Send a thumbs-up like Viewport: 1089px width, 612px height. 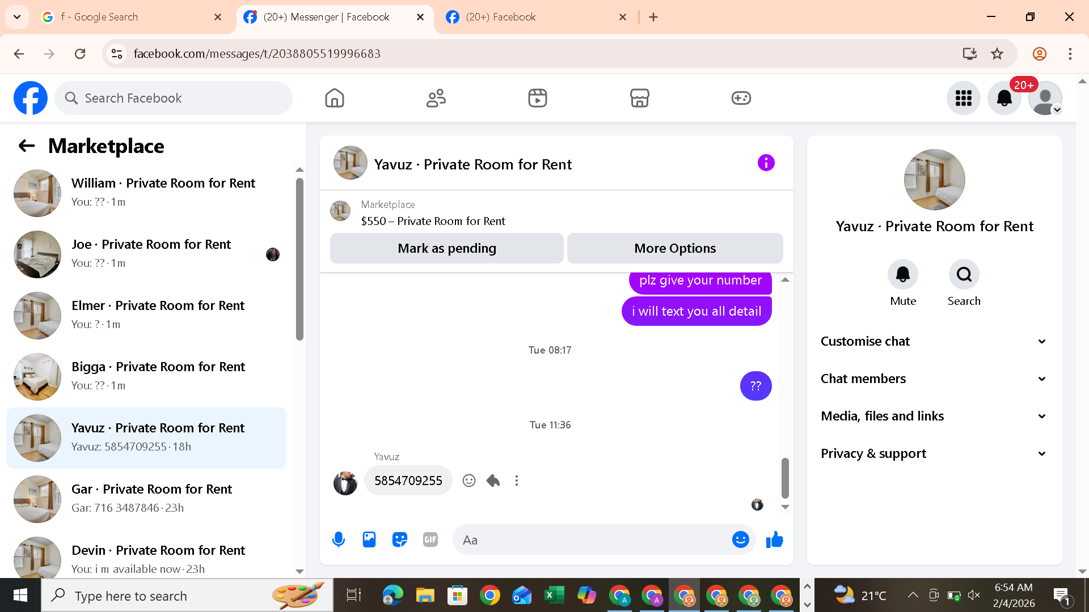[774, 539]
